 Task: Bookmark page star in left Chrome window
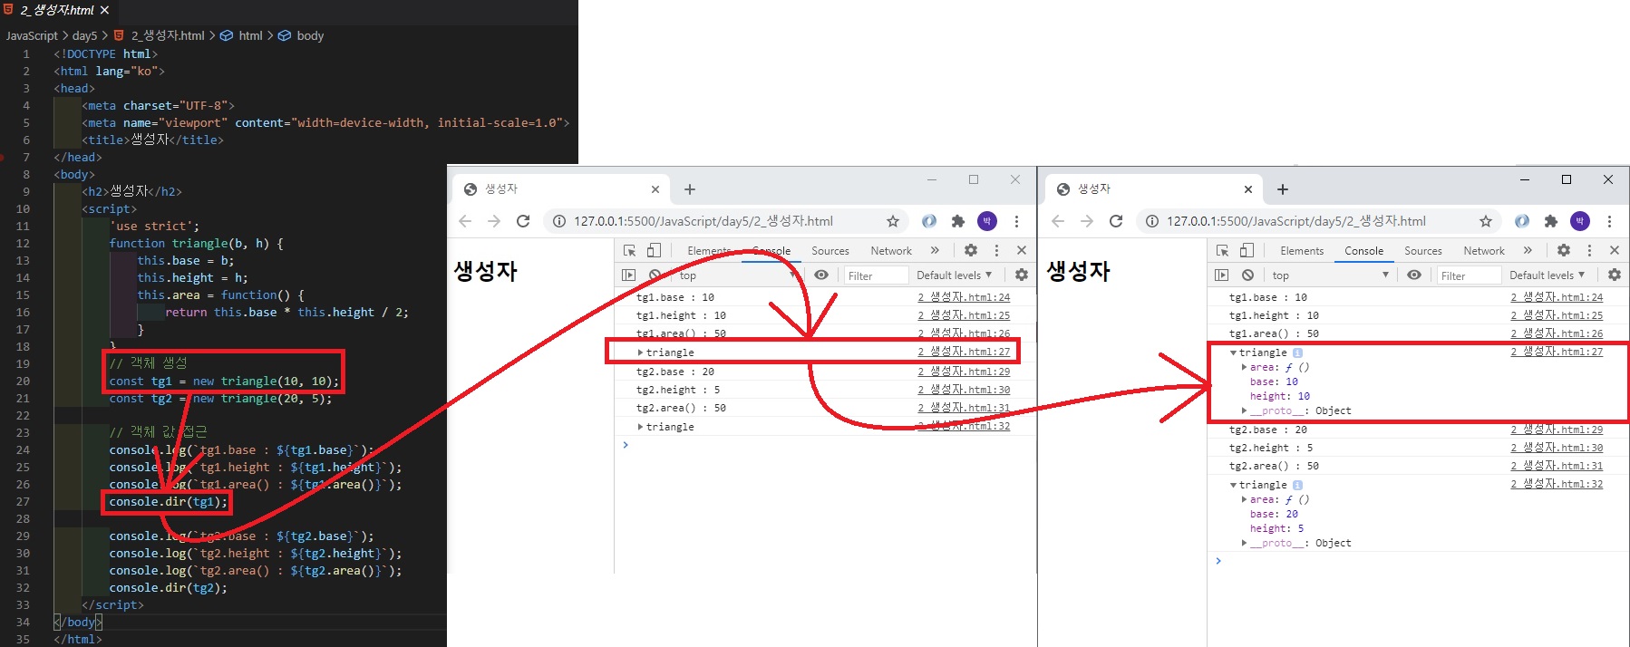[893, 221]
